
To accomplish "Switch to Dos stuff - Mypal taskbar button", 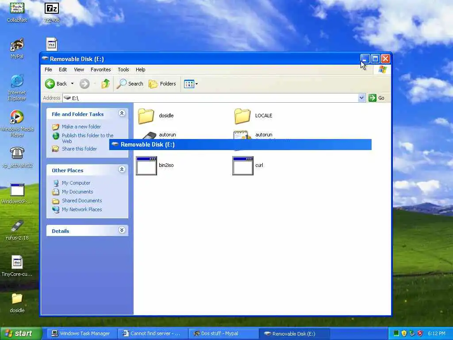I will click(x=223, y=334).
